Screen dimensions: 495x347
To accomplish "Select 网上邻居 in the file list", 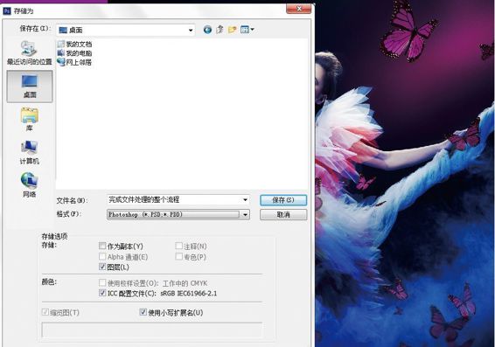I will pos(74,62).
